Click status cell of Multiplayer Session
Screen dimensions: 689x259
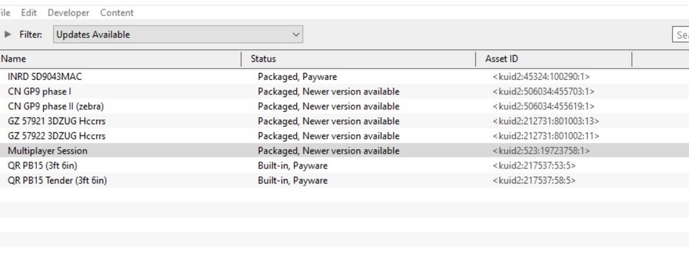(x=328, y=151)
